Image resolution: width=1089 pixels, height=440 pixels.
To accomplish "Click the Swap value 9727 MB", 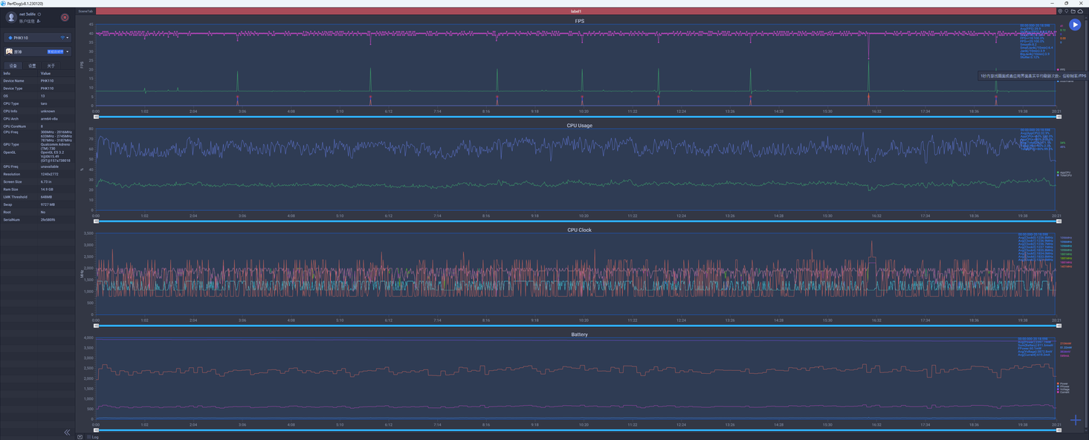I will point(47,204).
